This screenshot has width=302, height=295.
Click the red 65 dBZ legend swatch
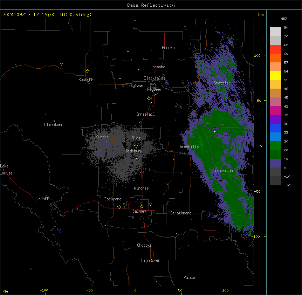[275, 49]
